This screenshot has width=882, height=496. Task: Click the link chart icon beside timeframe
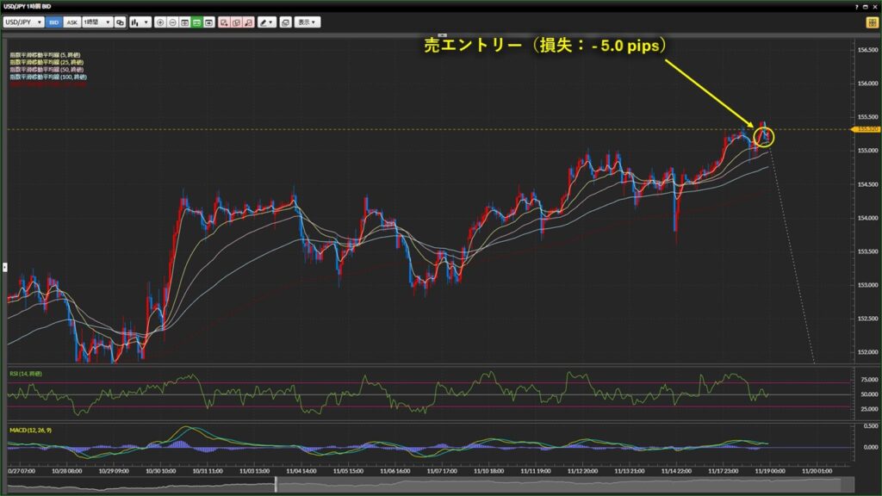pyautogui.click(x=120, y=22)
